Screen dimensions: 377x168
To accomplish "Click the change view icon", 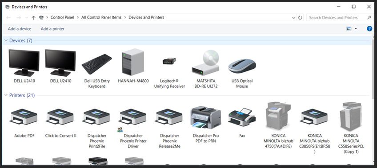I will coord(349,29).
